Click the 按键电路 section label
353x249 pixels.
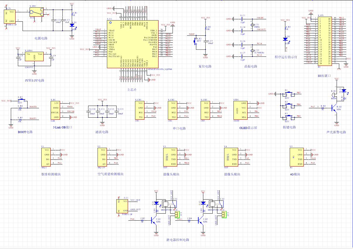pos(289,127)
